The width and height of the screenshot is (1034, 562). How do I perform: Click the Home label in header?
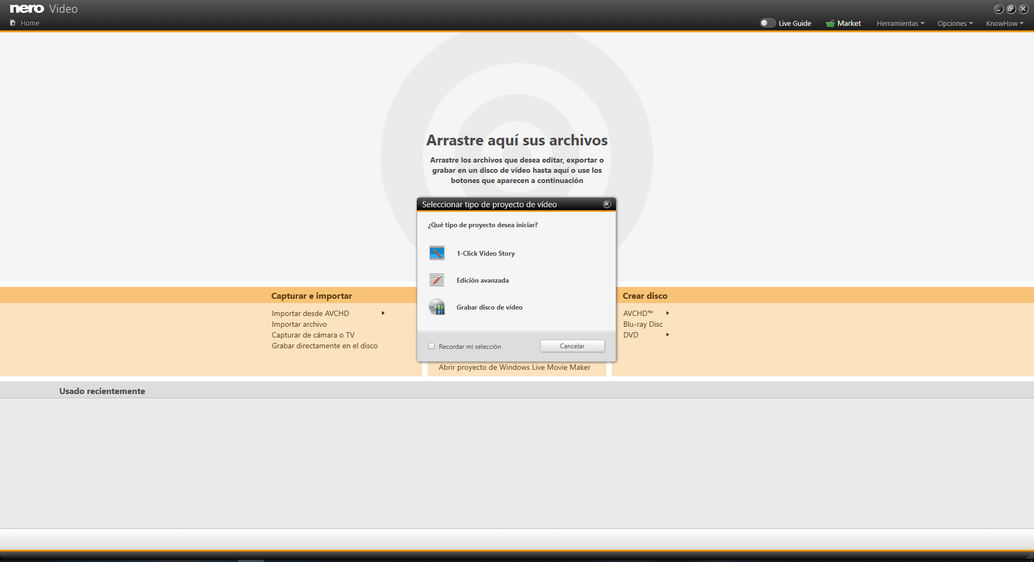tap(30, 23)
